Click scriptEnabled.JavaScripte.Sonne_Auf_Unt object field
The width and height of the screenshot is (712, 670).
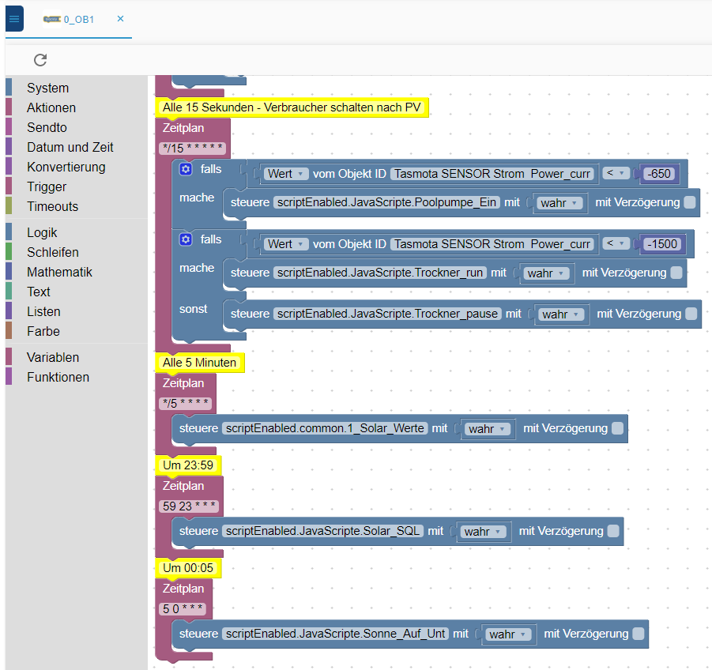336,634
